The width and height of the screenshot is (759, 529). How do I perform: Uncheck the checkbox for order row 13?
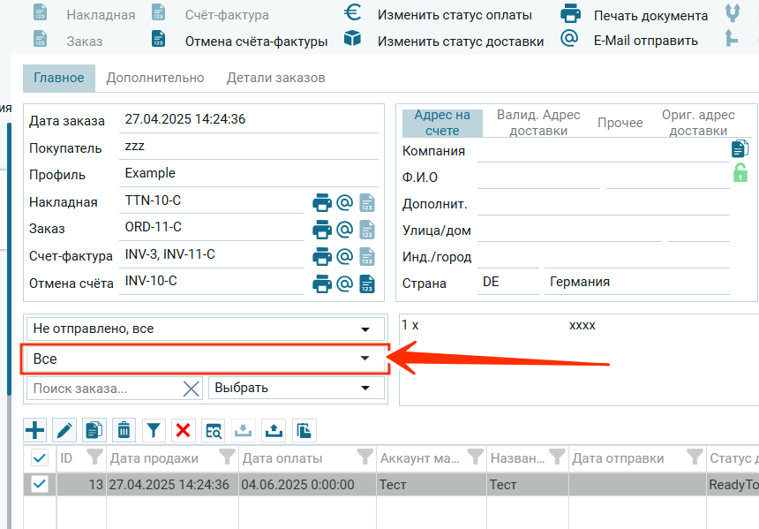pyautogui.click(x=40, y=484)
